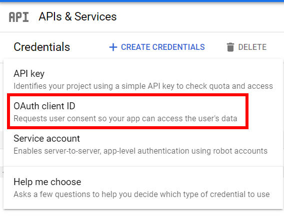Screen dimensions: 284x217
Task: Click the red highlight border around OAuth
Action: [127, 95]
